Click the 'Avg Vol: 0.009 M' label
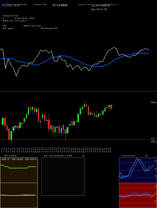 tap(100, 6)
